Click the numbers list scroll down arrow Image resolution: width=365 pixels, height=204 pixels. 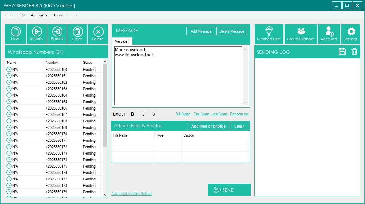pos(105,195)
